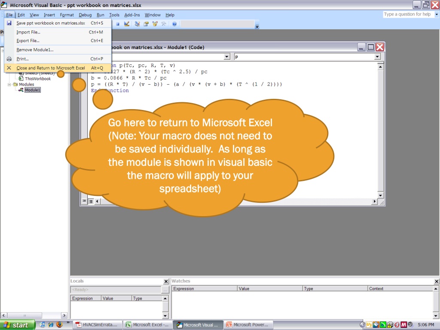440x330 pixels.
Task: Show hidden system tray icons
Action: tap(362, 325)
